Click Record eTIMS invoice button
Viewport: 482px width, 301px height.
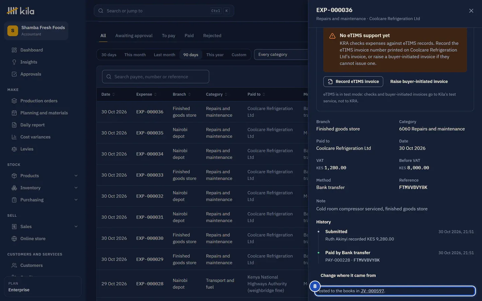[353, 82]
